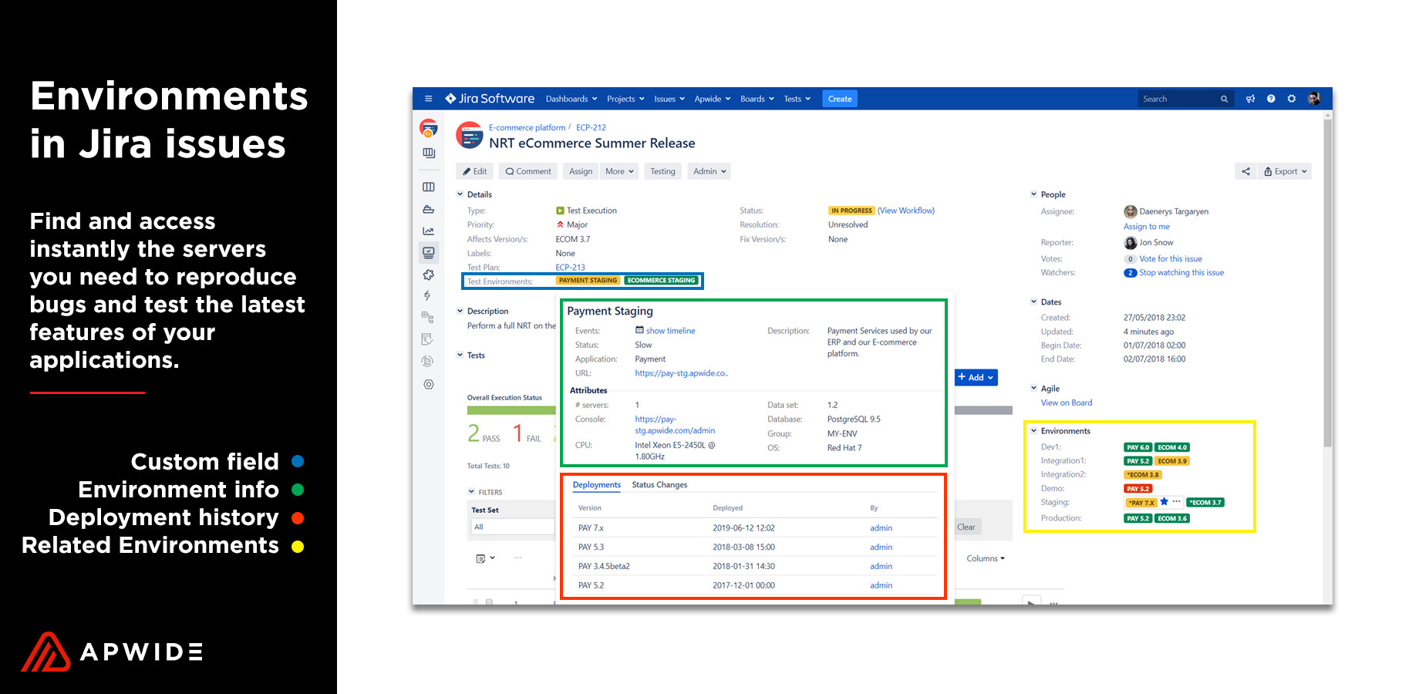This screenshot has width=1419, height=694.
Task: Click the add-ons puzzle icon in the sidebar
Action: click(x=429, y=274)
